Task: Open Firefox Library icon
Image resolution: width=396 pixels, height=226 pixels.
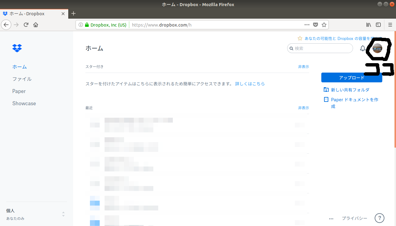Action: tap(369, 25)
